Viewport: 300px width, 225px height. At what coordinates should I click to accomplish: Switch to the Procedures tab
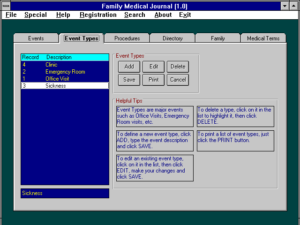pos(127,38)
